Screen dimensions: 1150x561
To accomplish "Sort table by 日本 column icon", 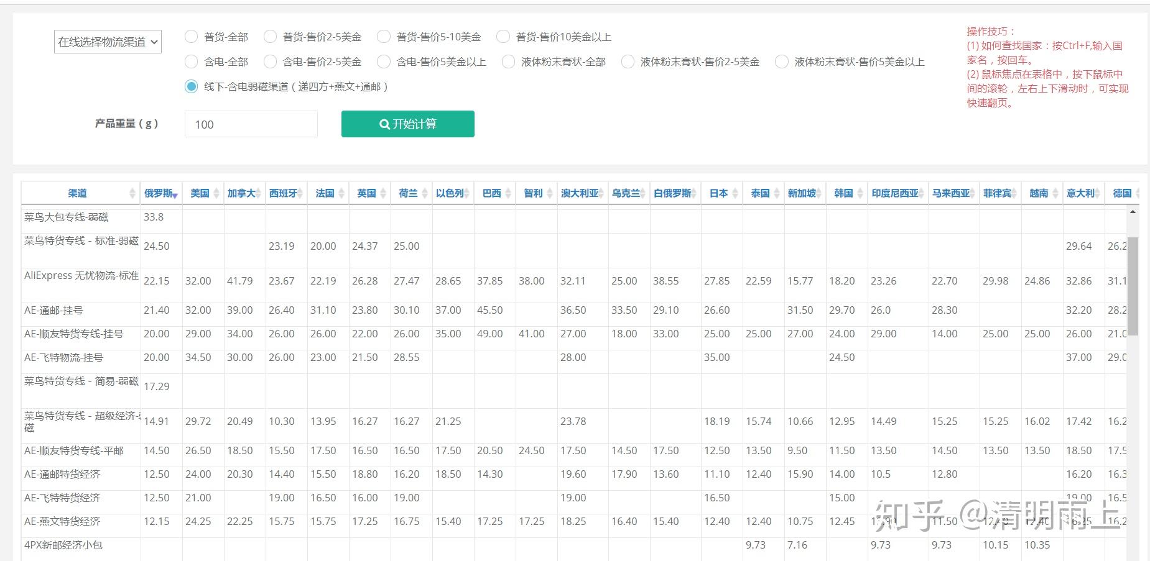I will click(x=736, y=193).
